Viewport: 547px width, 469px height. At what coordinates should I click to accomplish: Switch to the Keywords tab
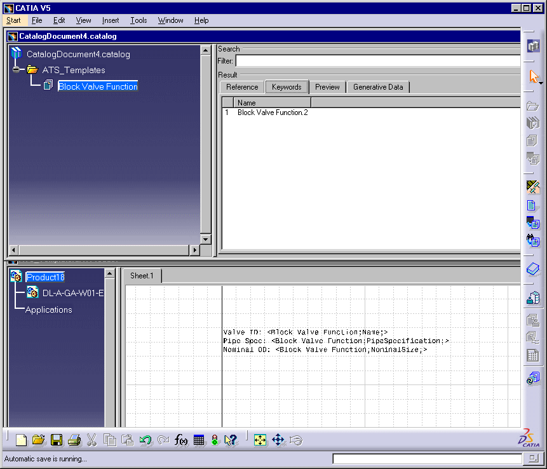[x=287, y=87]
